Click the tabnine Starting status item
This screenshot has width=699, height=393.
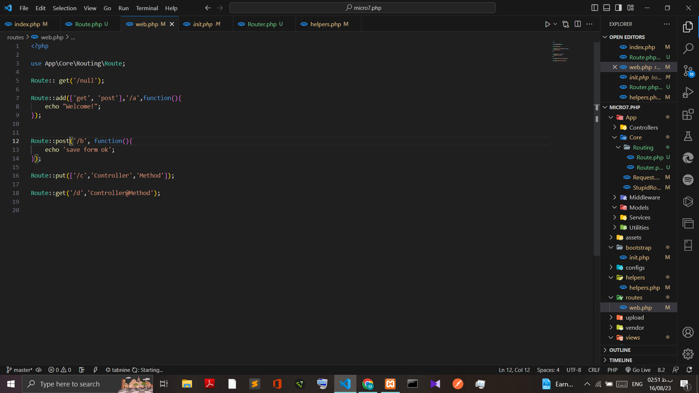tap(134, 370)
